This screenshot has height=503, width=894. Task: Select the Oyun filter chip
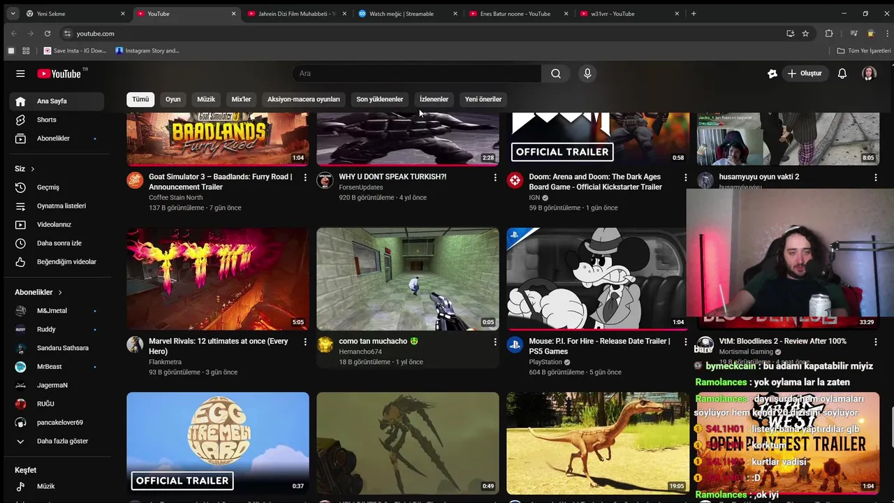[x=173, y=99]
